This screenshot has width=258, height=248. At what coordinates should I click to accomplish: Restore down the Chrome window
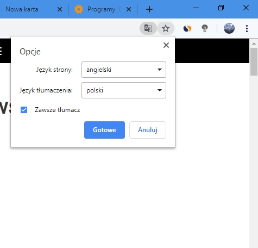tap(221, 8)
